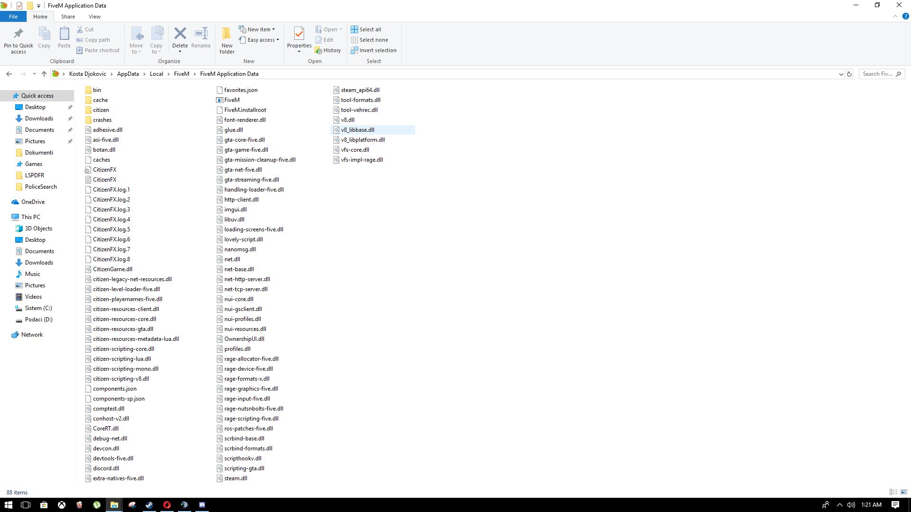Viewport: 911px width, 512px height.
Task: Click the search box
Action: pos(882,74)
